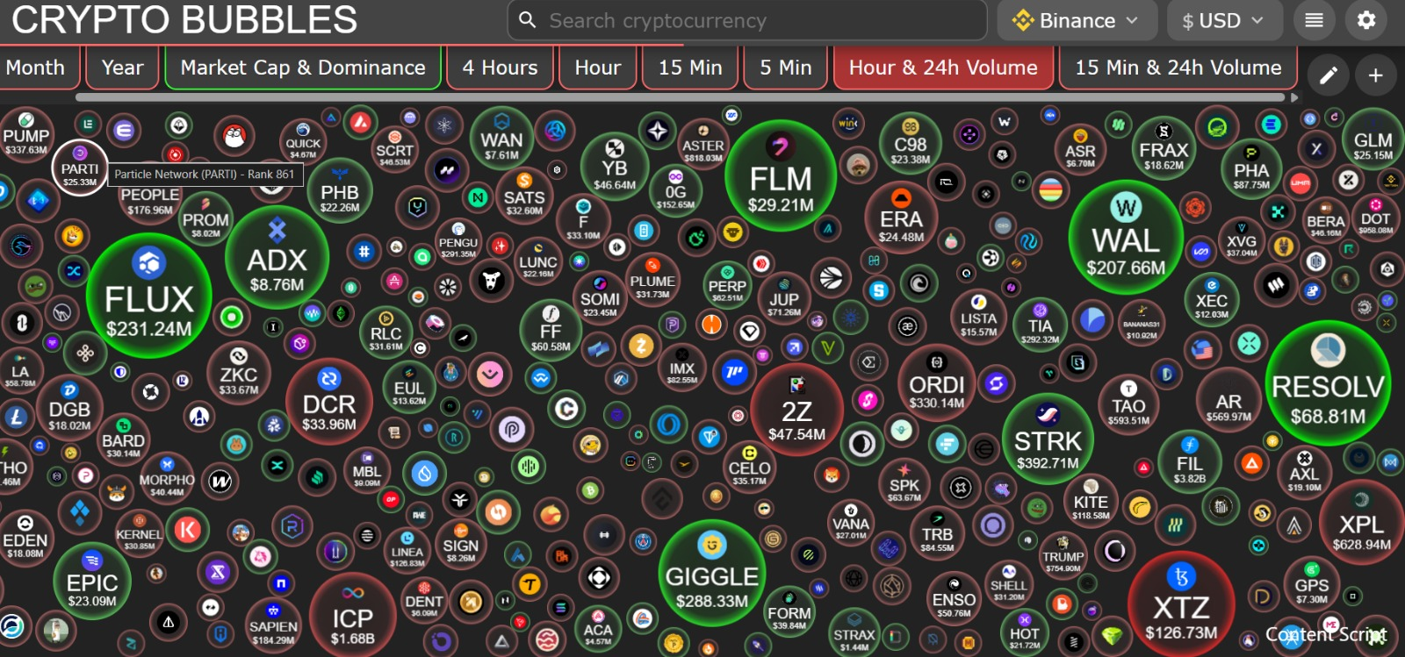Viewport: 1405px width, 657px height.
Task: Open the FF bubble
Action: pos(551,331)
